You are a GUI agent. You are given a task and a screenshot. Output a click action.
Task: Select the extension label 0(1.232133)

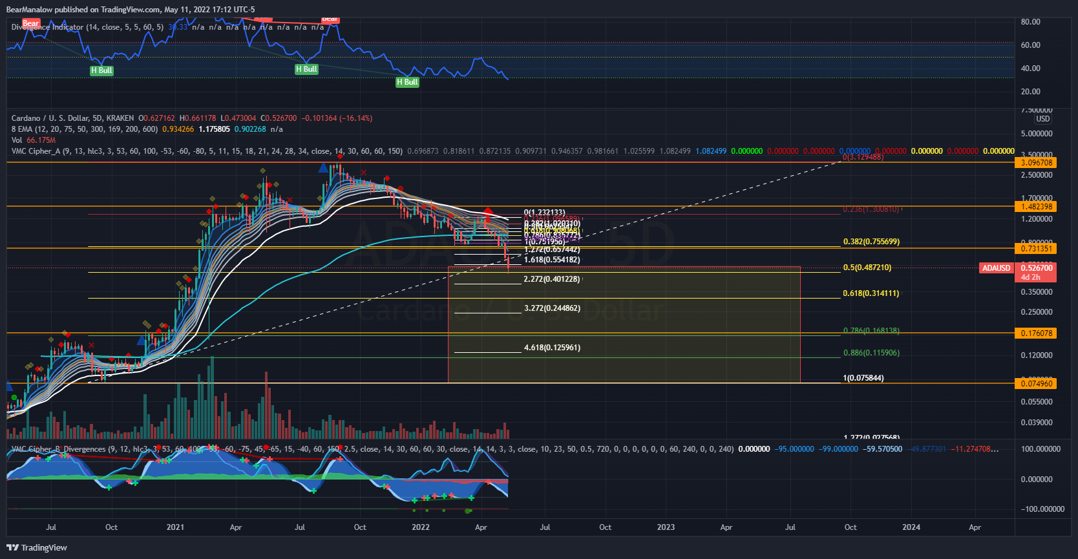coord(544,213)
